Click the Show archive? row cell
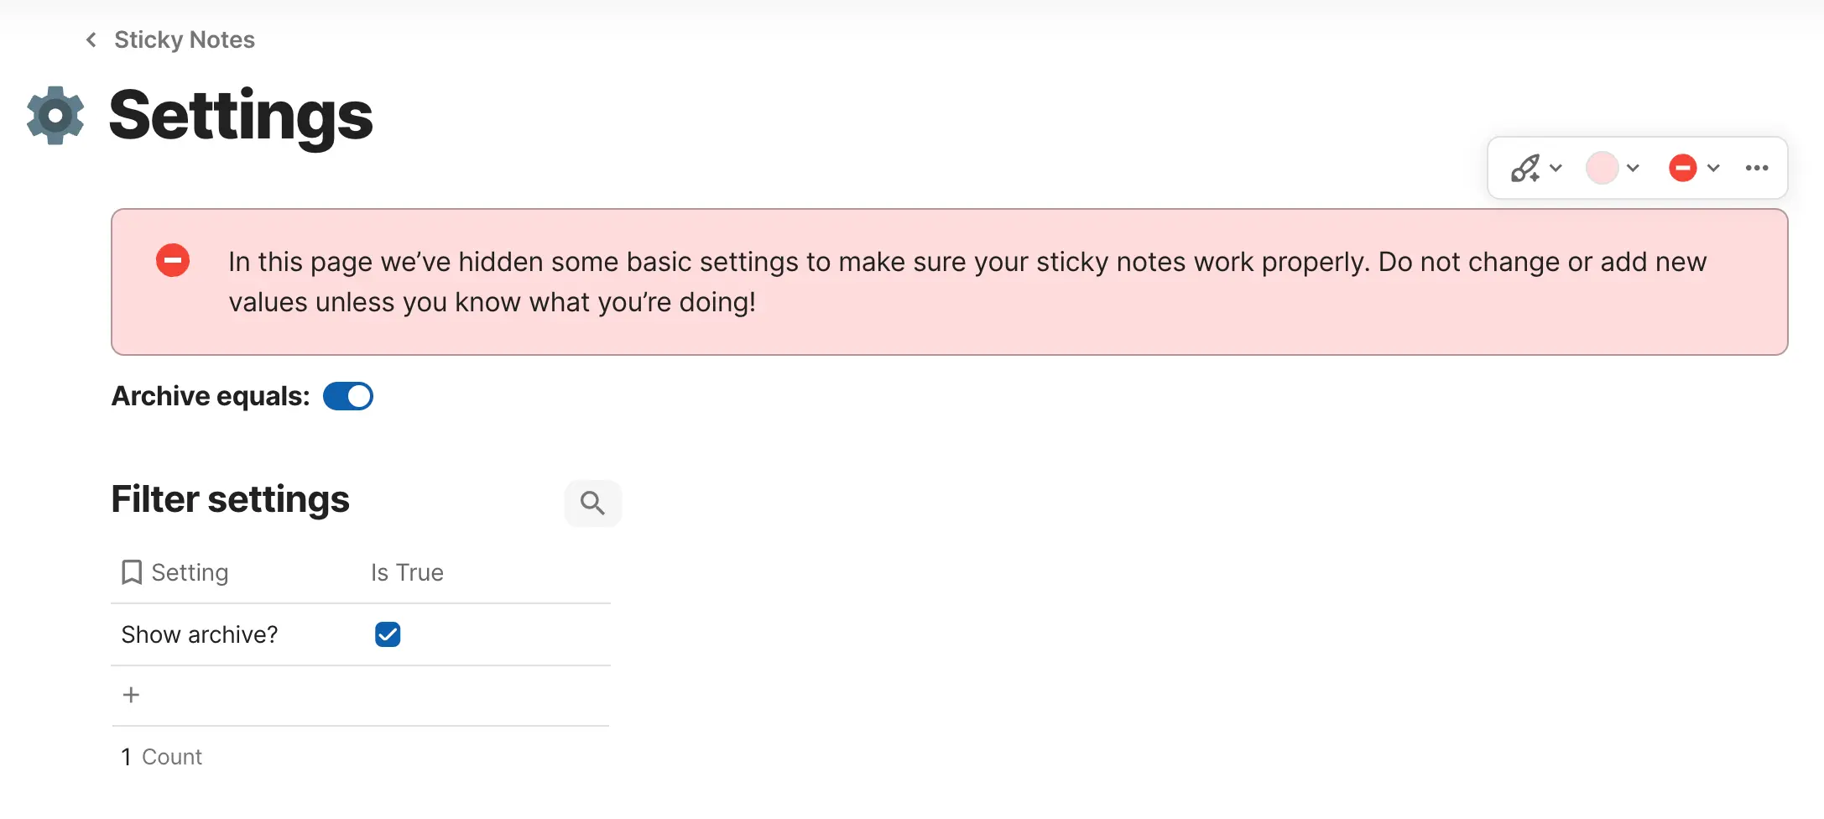Screen dimensions: 1824x819 [200, 634]
